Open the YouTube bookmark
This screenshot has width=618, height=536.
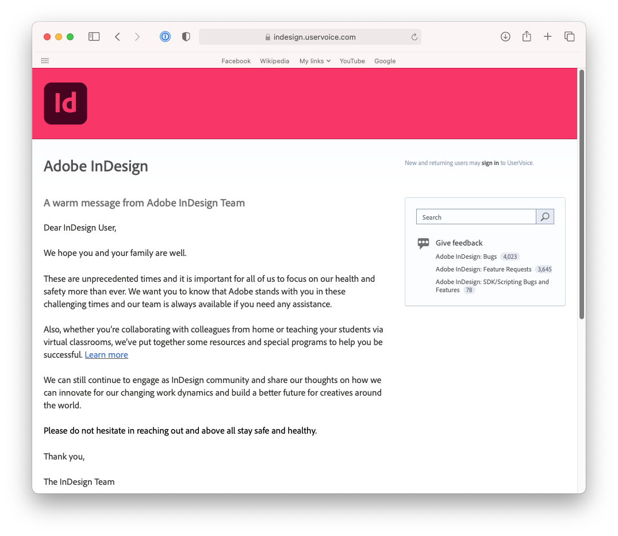coord(352,61)
